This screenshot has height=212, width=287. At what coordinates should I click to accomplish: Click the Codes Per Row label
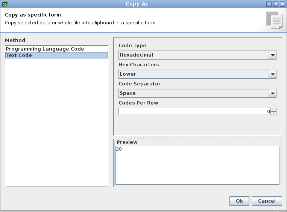coord(138,103)
